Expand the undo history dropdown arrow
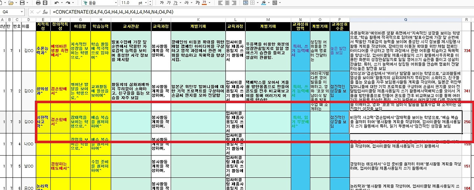The image size is (474, 190). tap(62, 3)
